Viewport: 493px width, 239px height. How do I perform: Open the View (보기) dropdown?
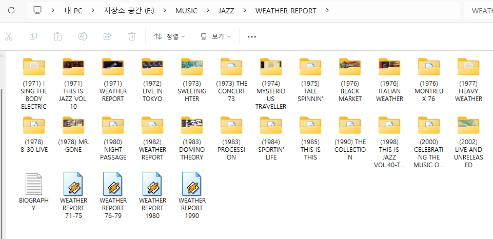215,36
